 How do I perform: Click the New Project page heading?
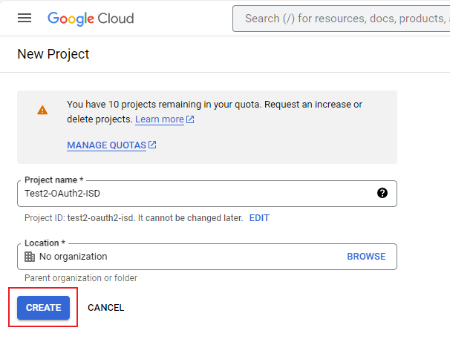(x=53, y=54)
